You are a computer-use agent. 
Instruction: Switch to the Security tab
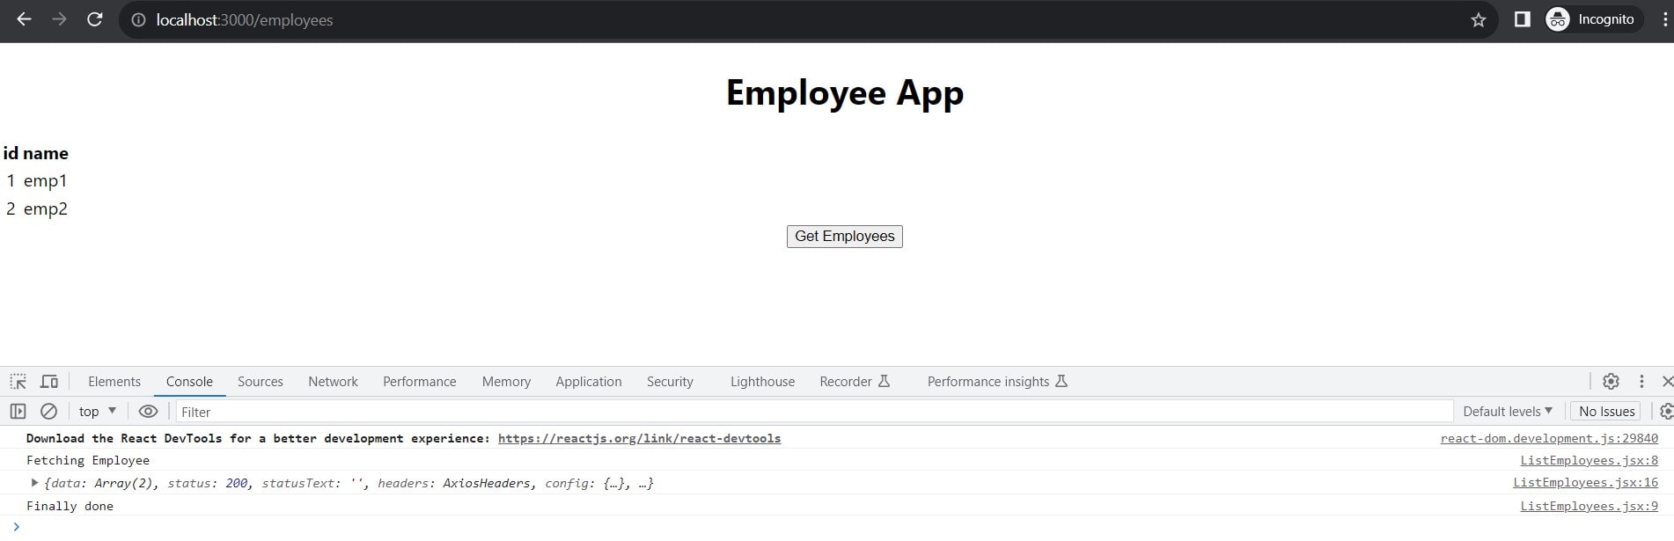670,382
